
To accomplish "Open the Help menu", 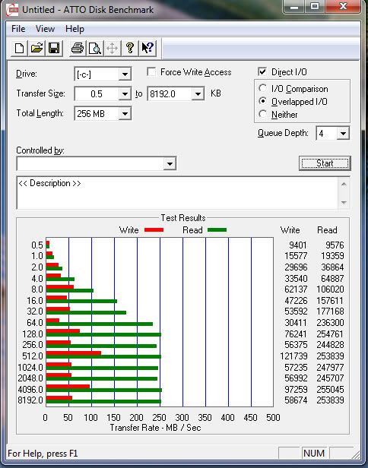I will pyautogui.click(x=75, y=29).
